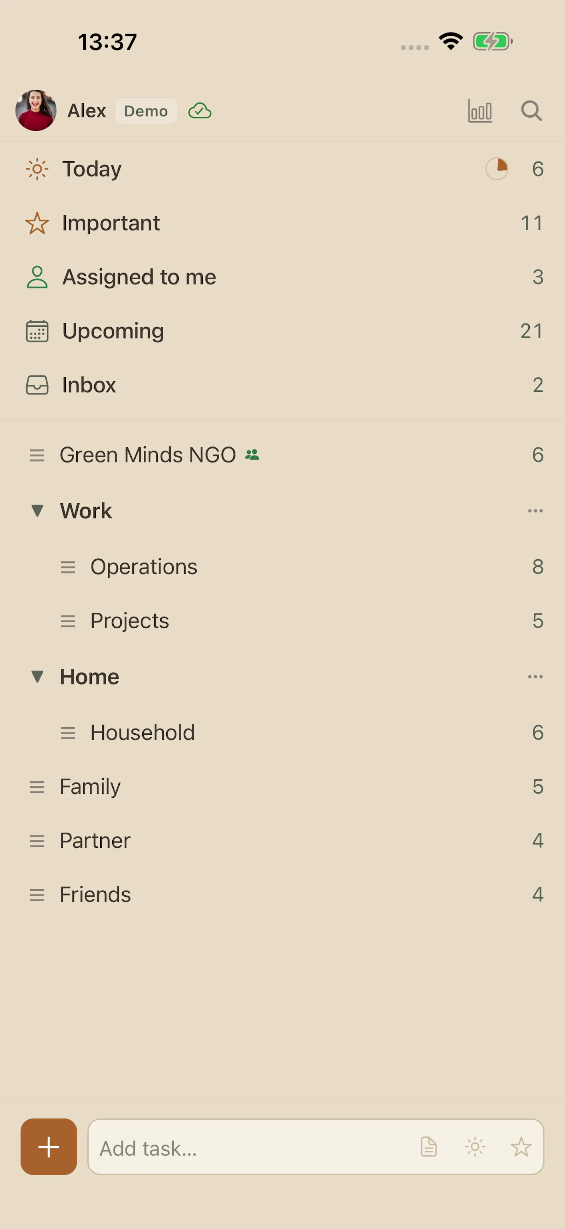Collapse the Work group triangle
565x1229 pixels.
pyautogui.click(x=37, y=511)
